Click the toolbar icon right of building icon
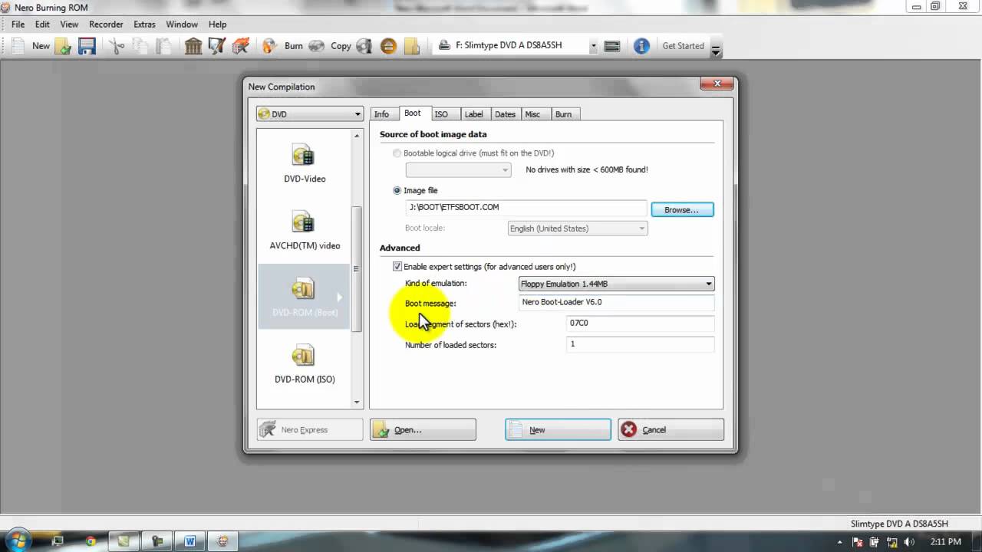Image resolution: width=982 pixels, height=552 pixels. [217, 46]
